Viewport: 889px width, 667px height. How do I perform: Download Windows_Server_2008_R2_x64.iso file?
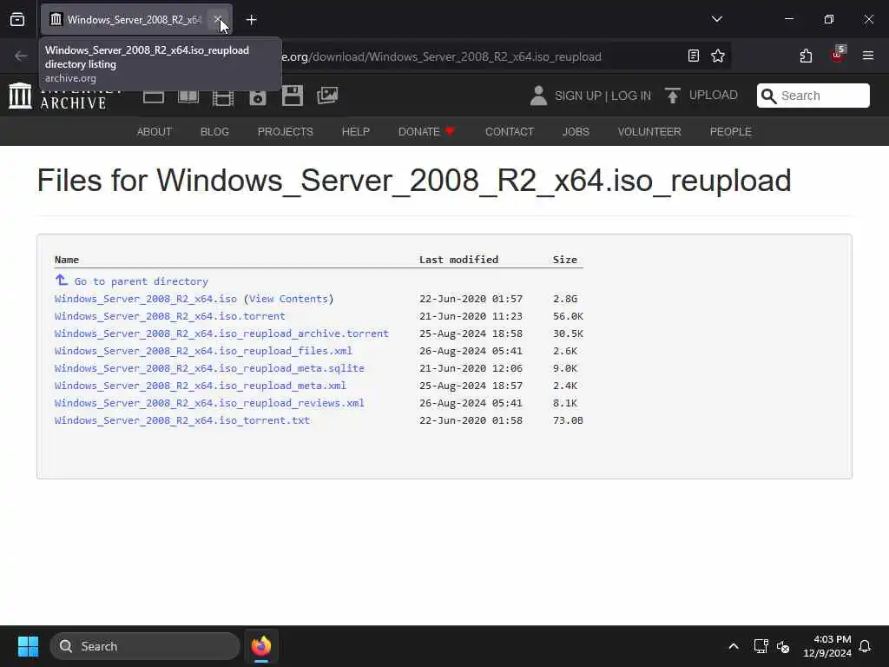tap(146, 299)
